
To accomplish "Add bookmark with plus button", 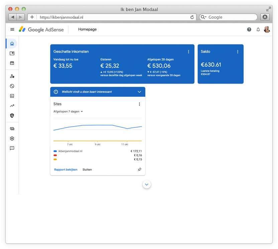I will tap(32, 17).
